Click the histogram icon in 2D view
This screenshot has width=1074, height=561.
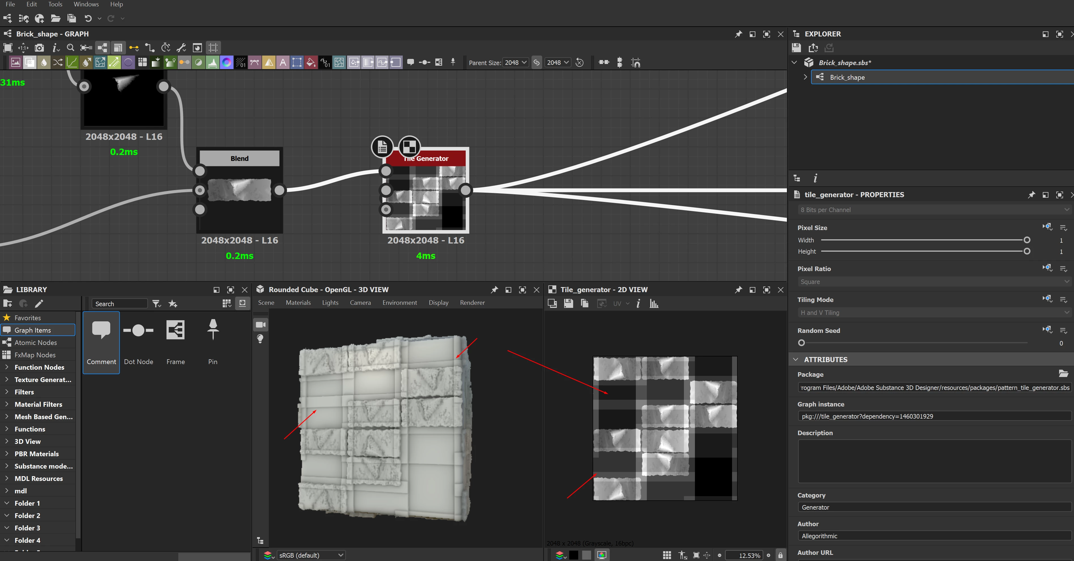(654, 304)
